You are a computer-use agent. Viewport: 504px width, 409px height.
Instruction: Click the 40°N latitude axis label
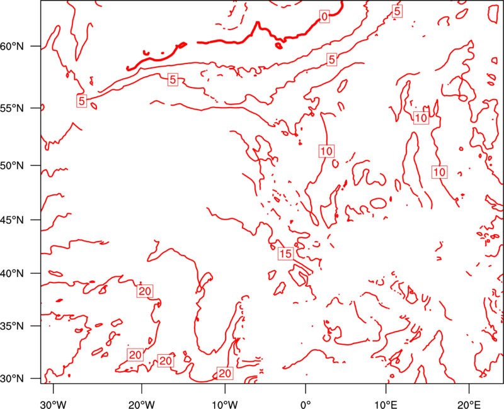(x=12, y=274)
